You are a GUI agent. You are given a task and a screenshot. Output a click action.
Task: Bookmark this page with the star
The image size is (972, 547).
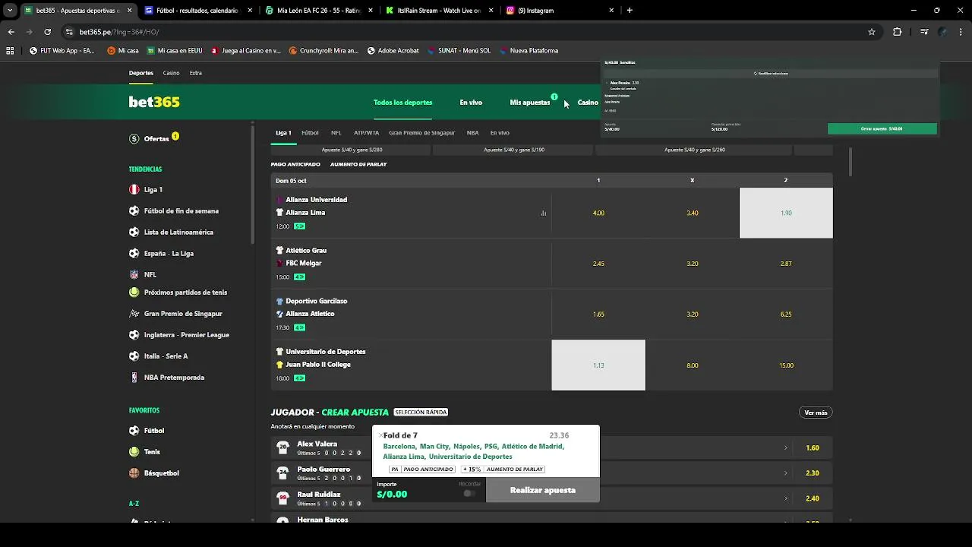[872, 32]
